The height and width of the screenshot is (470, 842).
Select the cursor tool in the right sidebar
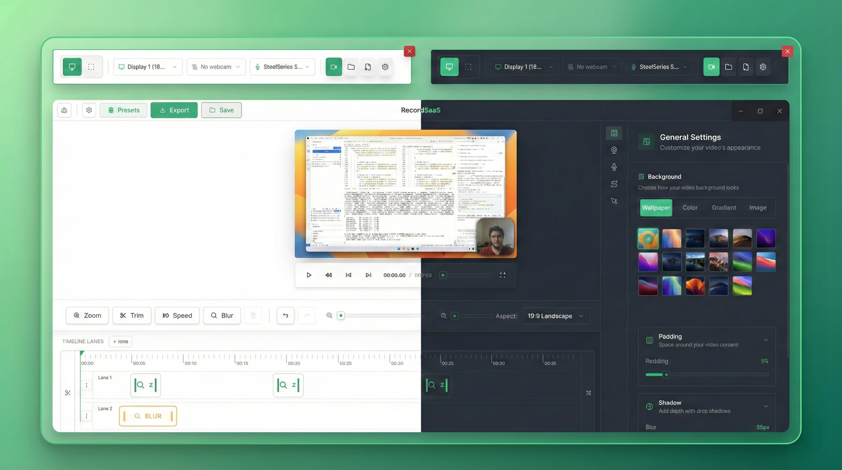pos(614,201)
